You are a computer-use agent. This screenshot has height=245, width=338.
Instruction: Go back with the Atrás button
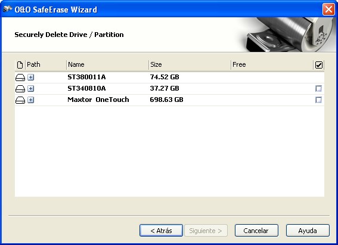click(x=161, y=231)
